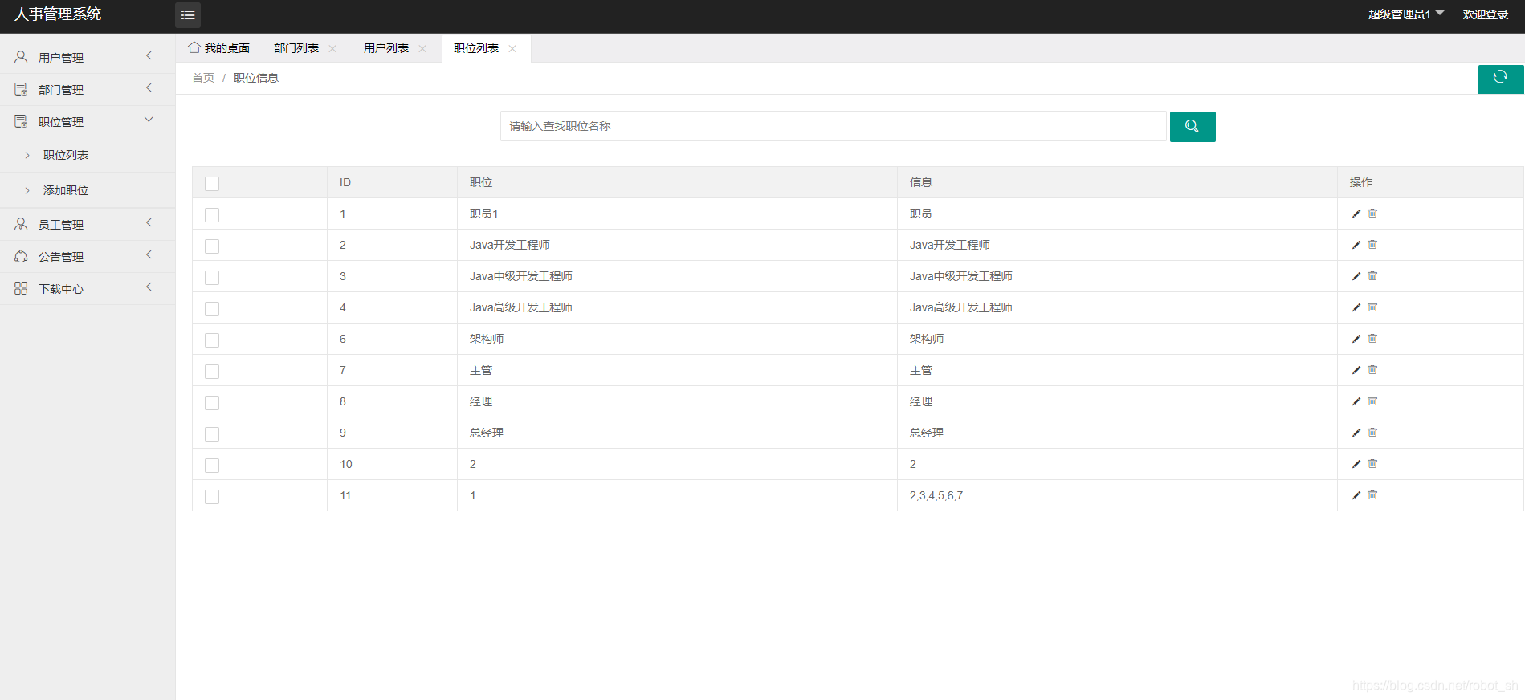Edit the 经理 row (ID 8) pencil icon
The height and width of the screenshot is (700, 1525).
point(1356,401)
